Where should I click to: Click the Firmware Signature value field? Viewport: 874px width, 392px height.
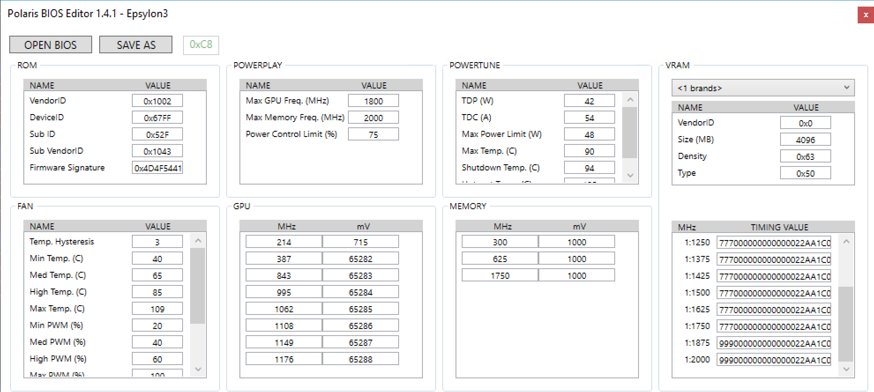(x=157, y=168)
